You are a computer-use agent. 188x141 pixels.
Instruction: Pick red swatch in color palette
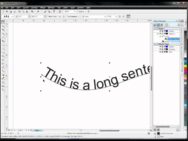click(185, 68)
